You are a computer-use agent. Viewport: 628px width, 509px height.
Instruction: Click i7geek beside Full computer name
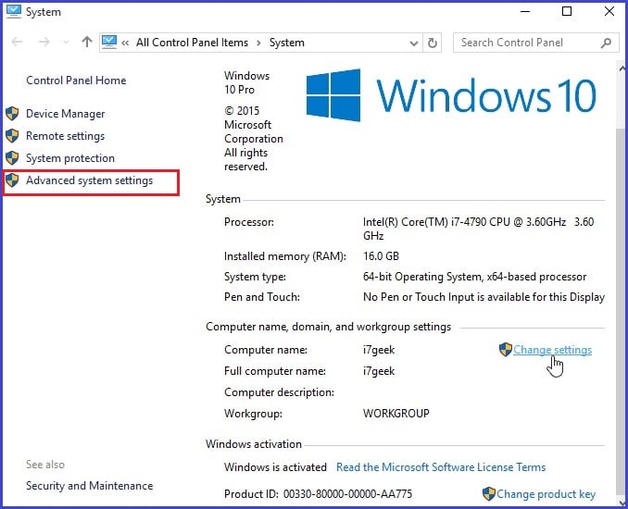click(379, 371)
